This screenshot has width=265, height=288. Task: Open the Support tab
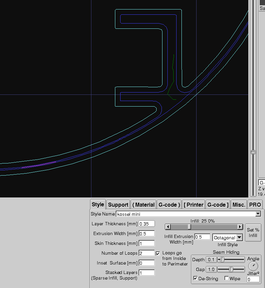pyautogui.click(x=118, y=205)
